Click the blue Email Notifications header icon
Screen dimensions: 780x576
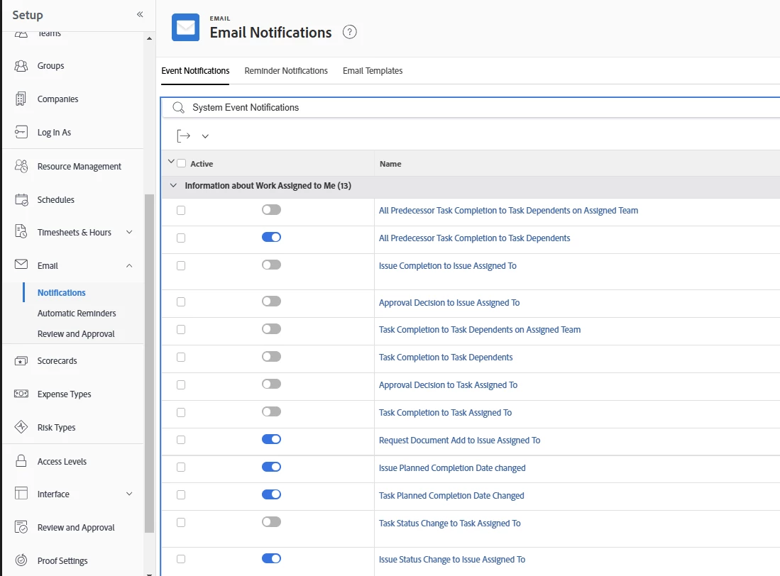pyautogui.click(x=185, y=28)
